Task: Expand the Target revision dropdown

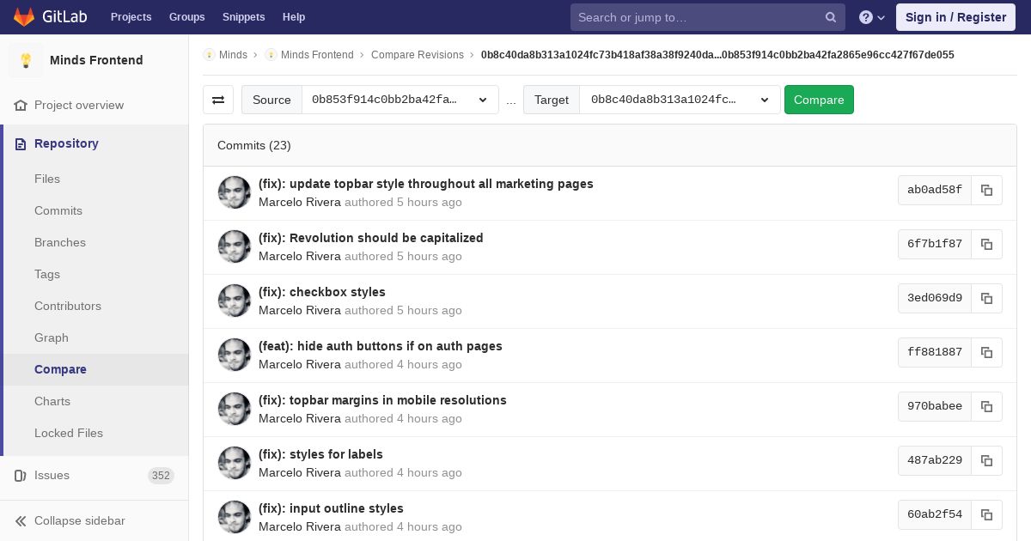Action: coord(680,100)
